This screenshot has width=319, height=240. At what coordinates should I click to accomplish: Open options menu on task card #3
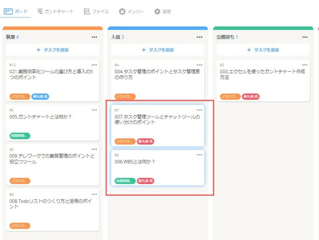click(305, 65)
